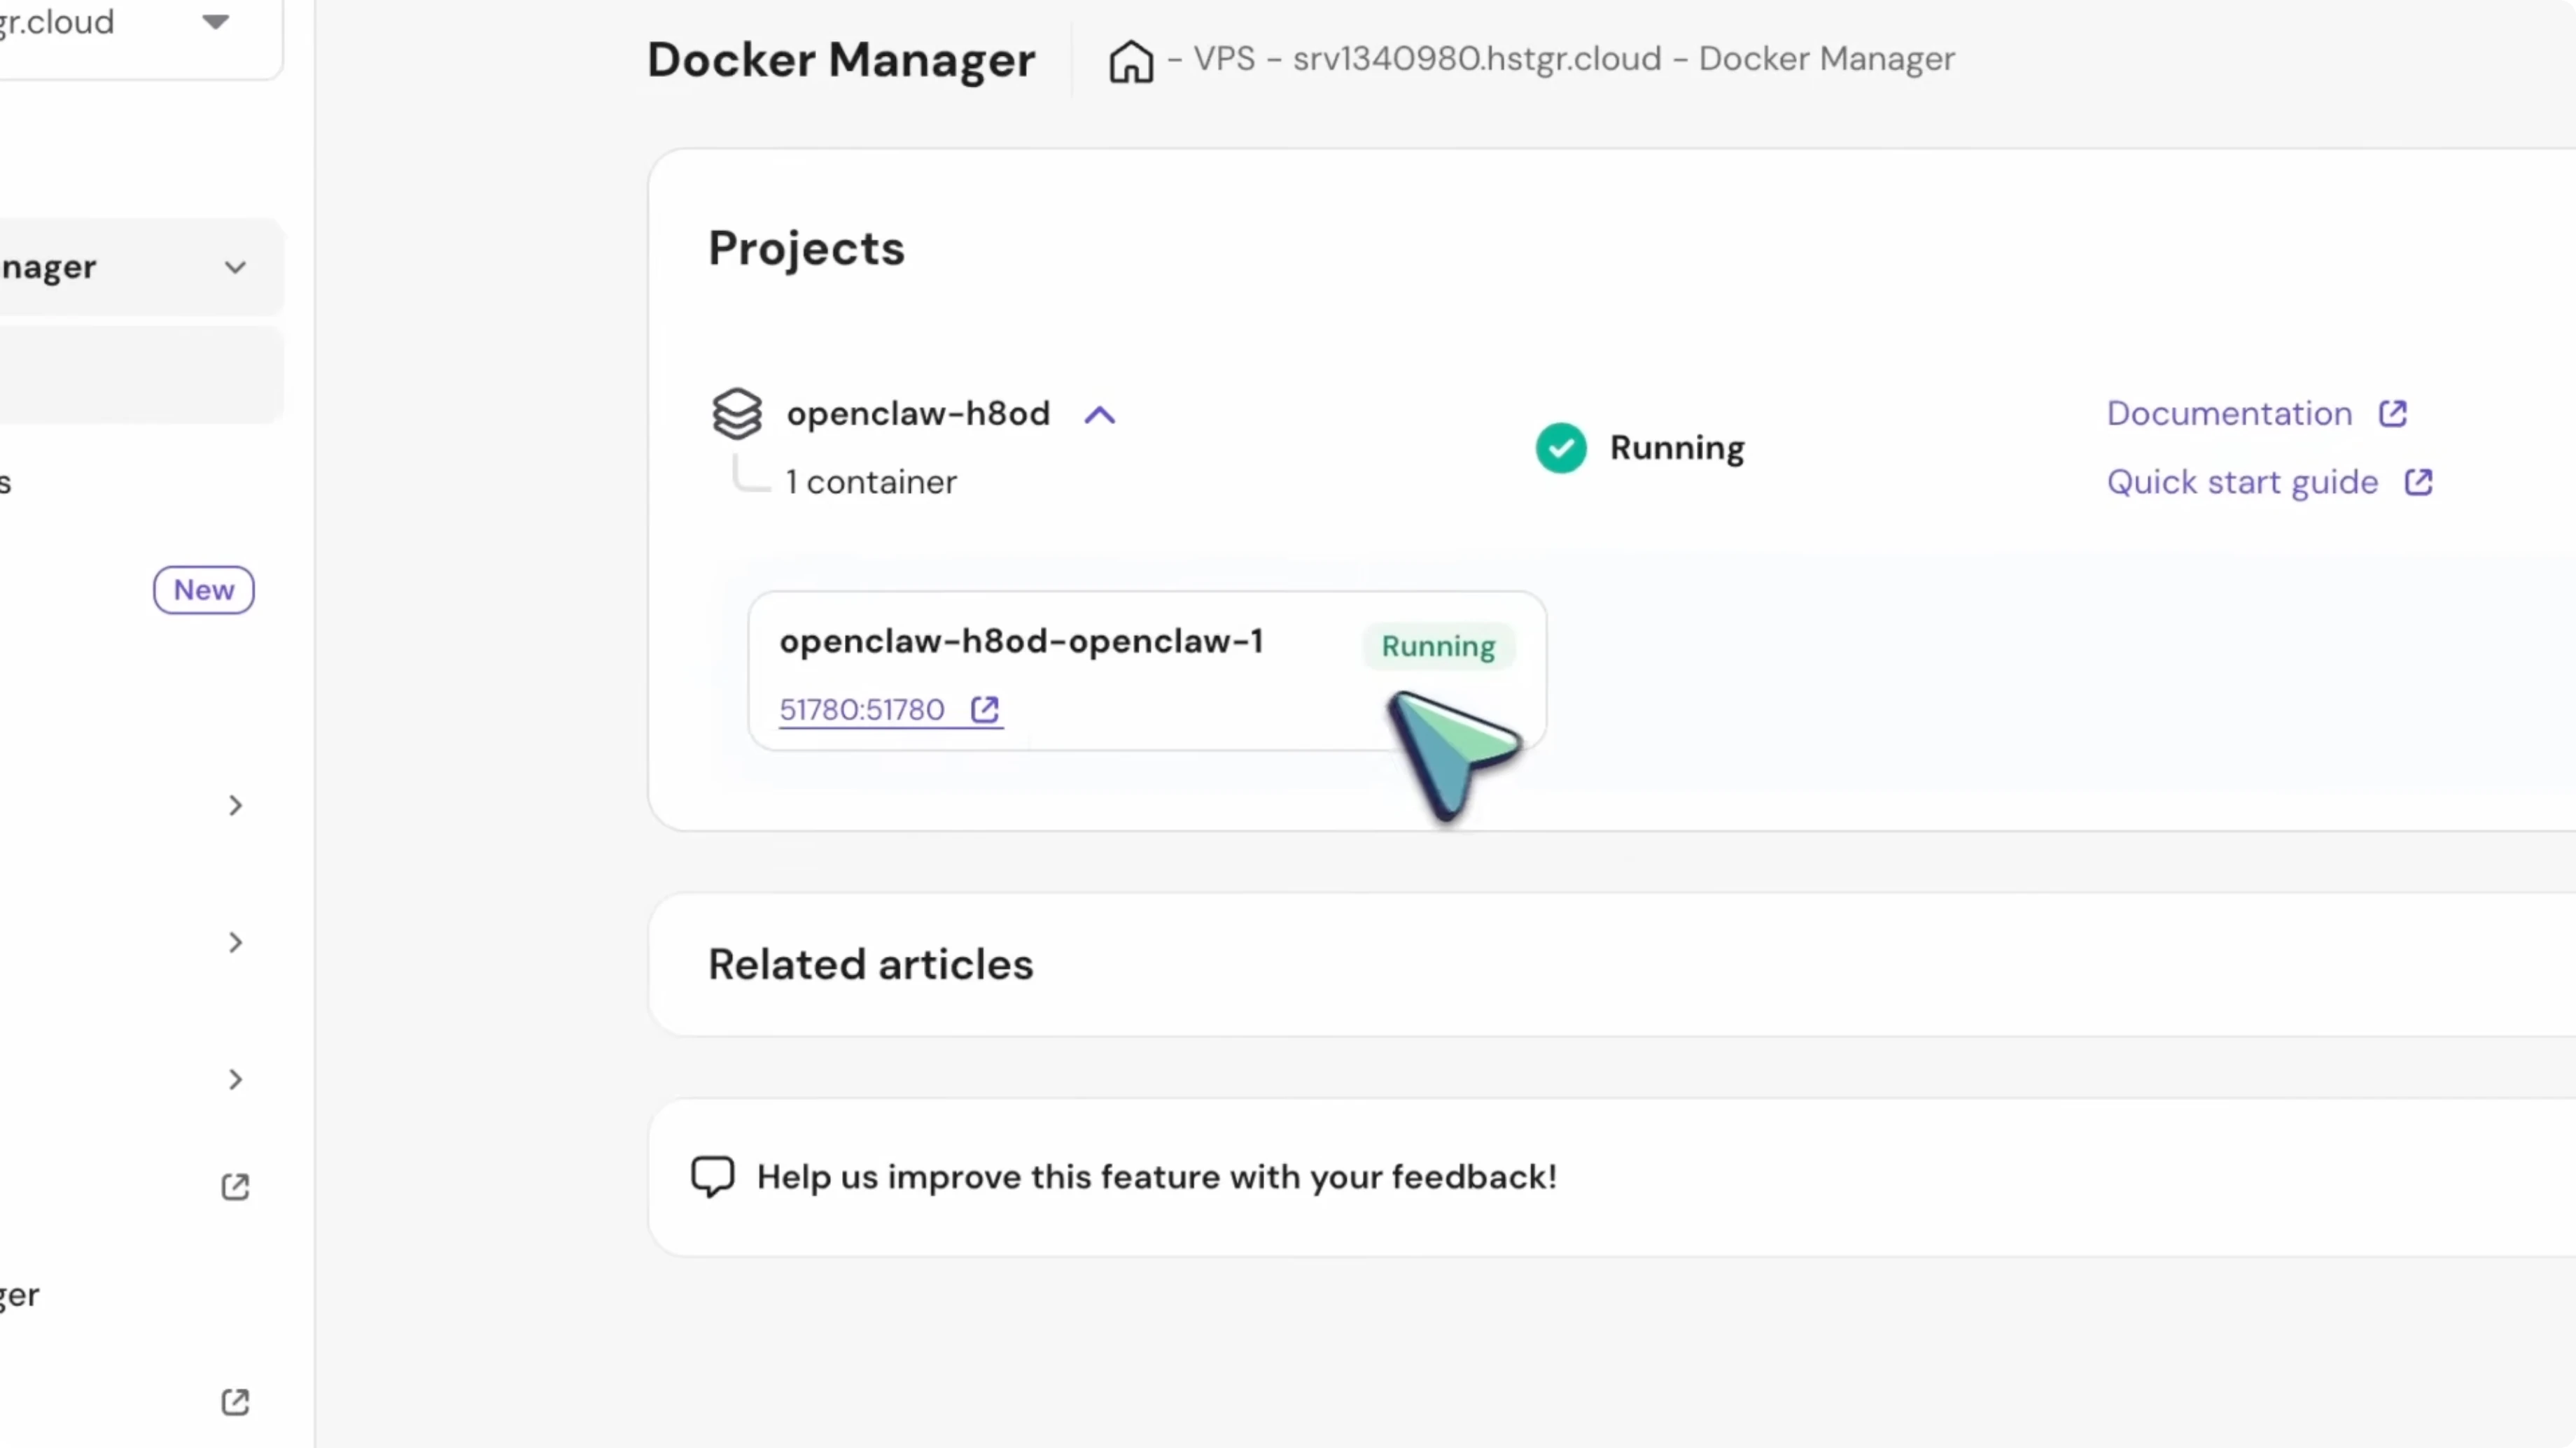The height and width of the screenshot is (1448, 2576).
Task: Expand the third right-chevron sidebar item
Action: (235, 1079)
